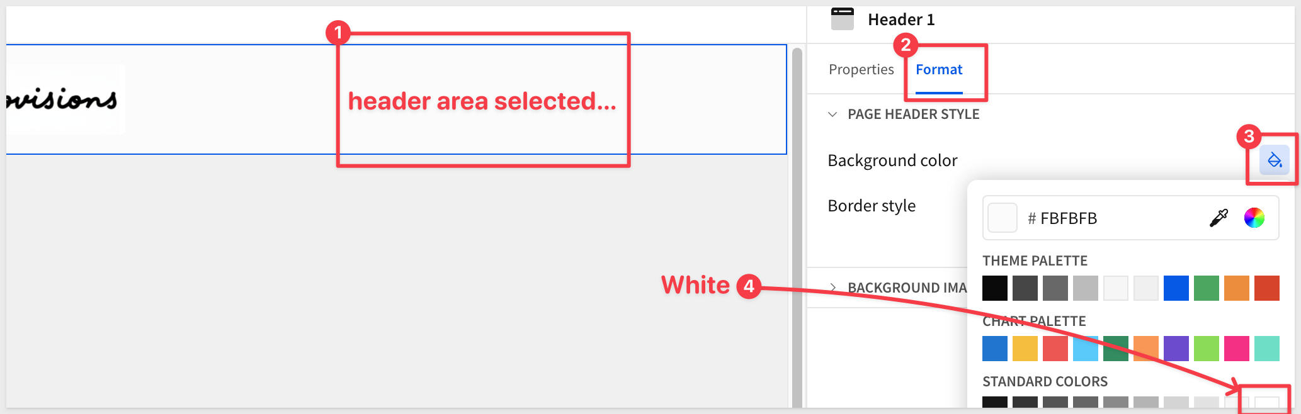Select the Format tab
This screenshot has height=414, width=1301.
pos(939,69)
